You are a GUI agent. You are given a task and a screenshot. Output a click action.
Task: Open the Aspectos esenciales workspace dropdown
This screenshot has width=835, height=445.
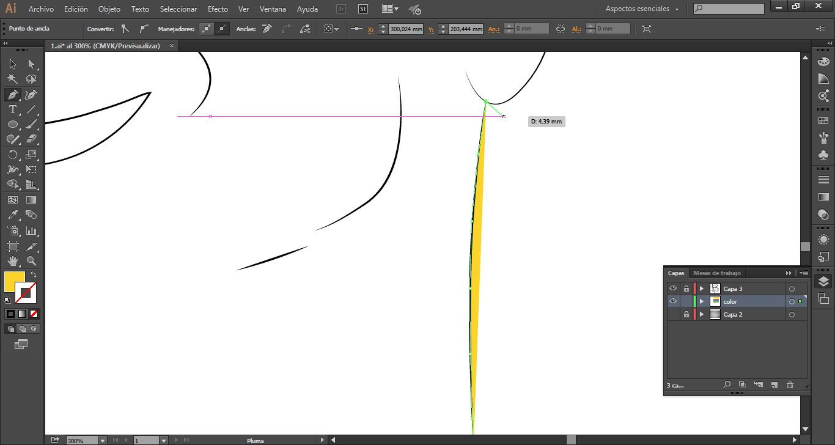pyautogui.click(x=642, y=9)
